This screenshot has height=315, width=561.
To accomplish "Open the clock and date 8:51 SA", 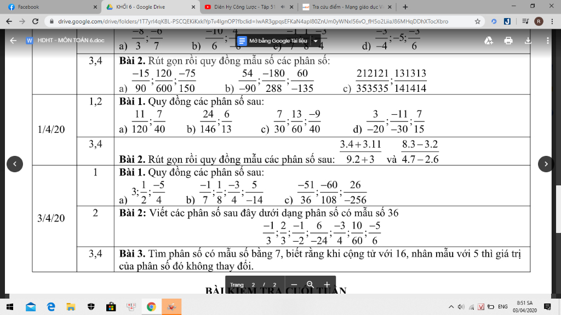I will [524, 307].
